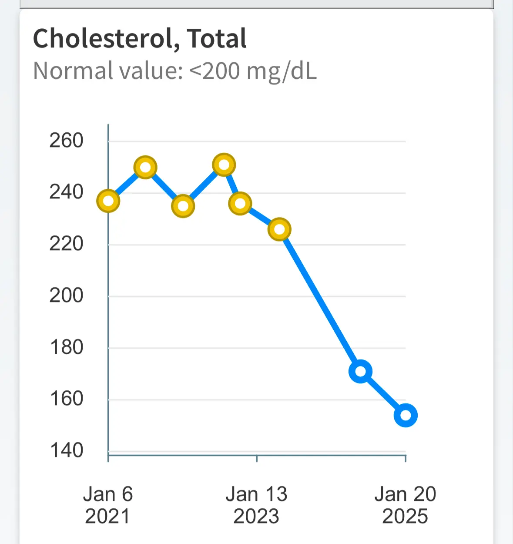Click the yellow point right after the second peak
Screen dimensions: 513x544
coord(240,203)
